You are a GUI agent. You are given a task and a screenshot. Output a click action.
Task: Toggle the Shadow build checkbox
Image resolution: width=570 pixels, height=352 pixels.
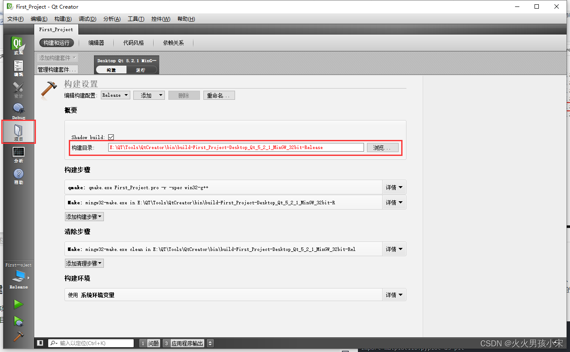click(x=111, y=137)
